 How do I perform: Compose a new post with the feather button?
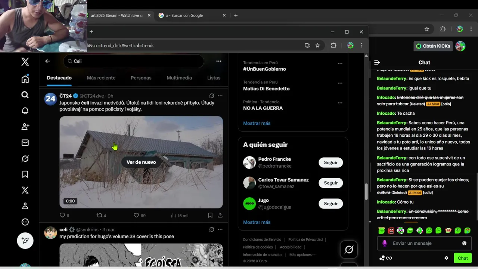(x=25, y=241)
